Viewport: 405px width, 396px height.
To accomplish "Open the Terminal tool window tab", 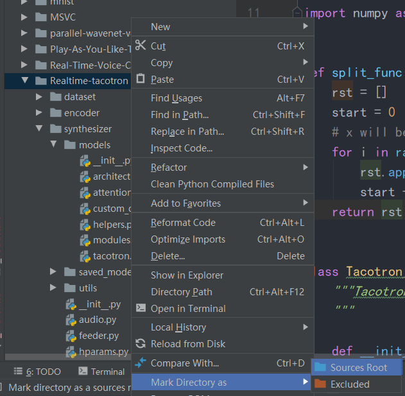I will pos(101,372).
